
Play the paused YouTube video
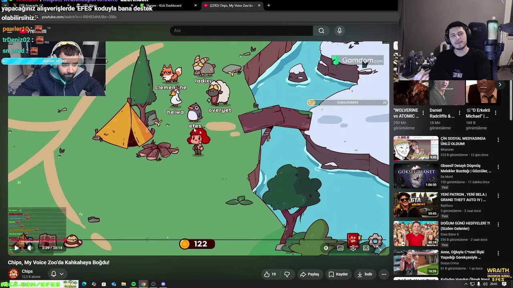click(16, 248)
